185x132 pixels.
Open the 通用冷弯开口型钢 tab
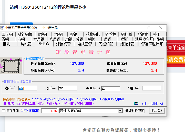pyautogui.click(x=149, y=39)
